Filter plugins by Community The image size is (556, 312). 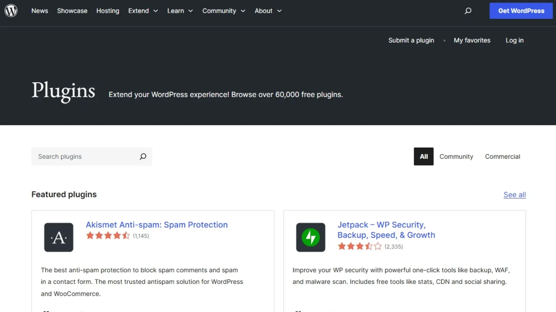pyautogui.click(x=456, y=157)
